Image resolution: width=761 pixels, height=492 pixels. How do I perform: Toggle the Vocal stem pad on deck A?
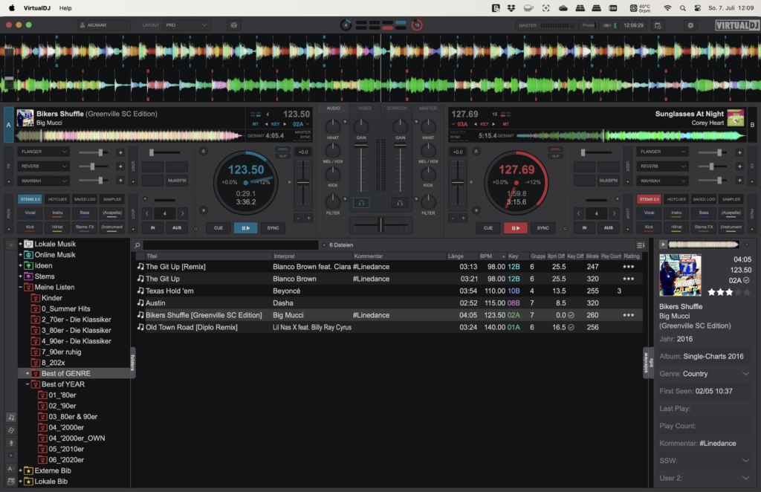tap(30, 213)
